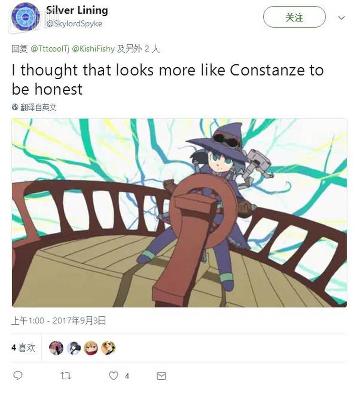Viewport: 357px width, 393px height.
Task: Open the @TttcoolTj mention link
Action: [50, 49]
